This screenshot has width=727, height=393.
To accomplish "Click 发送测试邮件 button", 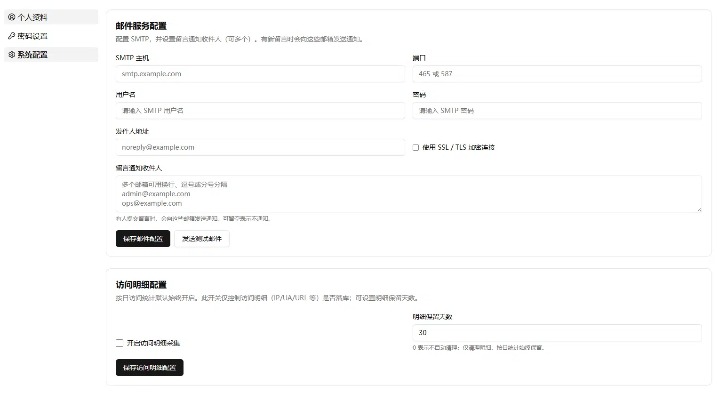I will 202,239.
